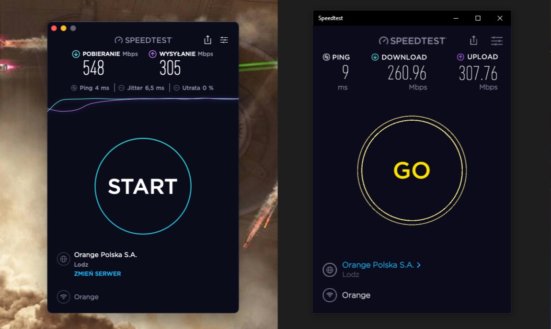Click the Pobieranie download arrow icon

76,54
